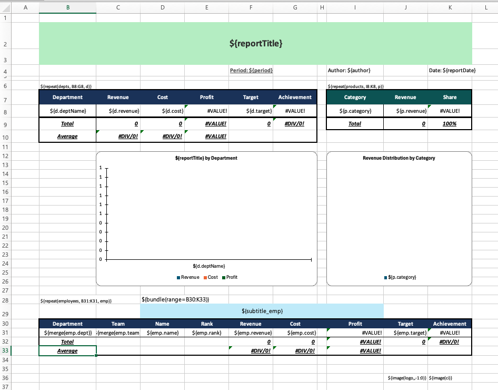Select the department chart title
498x390 pixels.
pyautogui.click(x=206, y=158)
